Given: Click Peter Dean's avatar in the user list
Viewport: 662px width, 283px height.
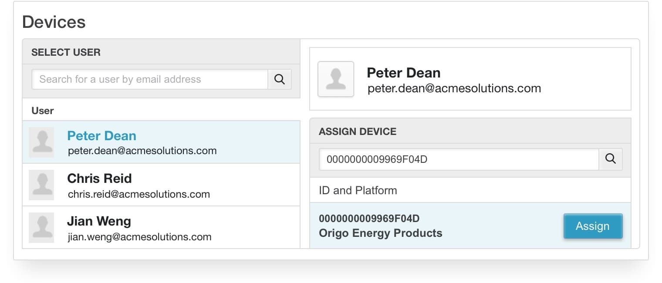Looking at the screenshot, I should coord(41,142).
